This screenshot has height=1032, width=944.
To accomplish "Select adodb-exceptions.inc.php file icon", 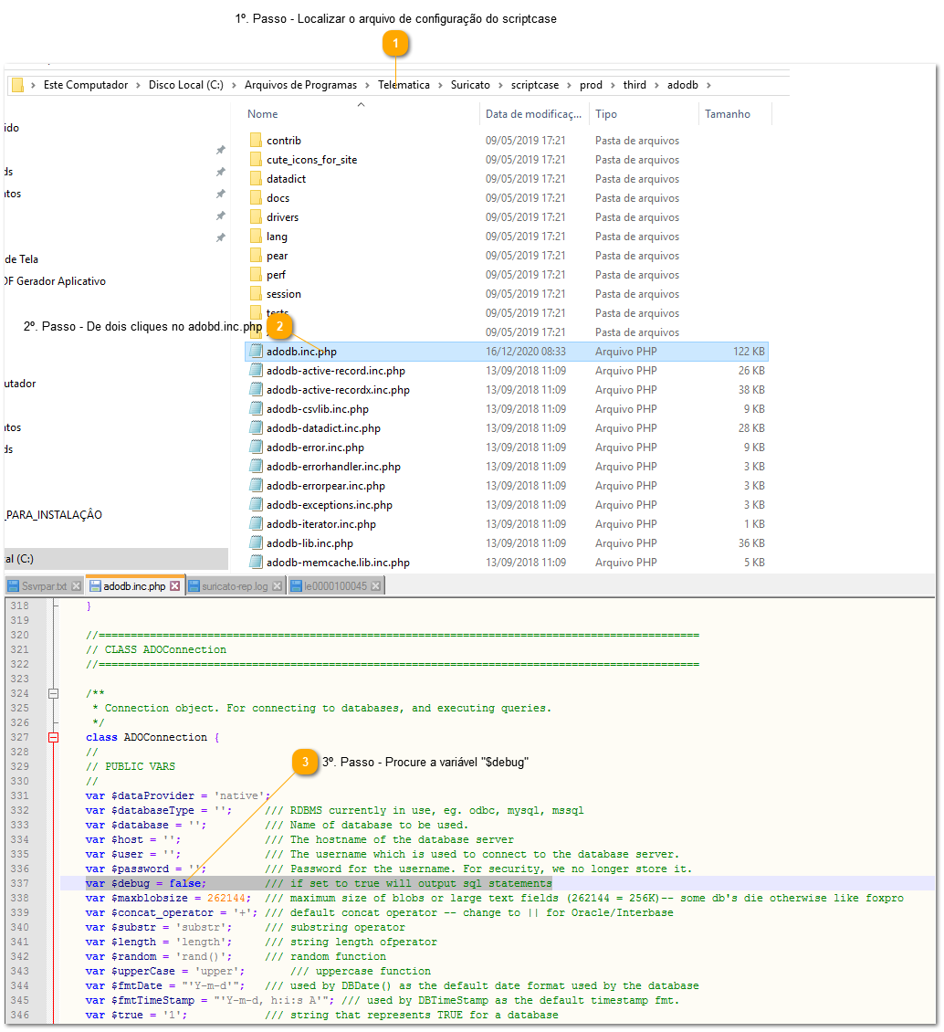I will (x=256, y=504).
